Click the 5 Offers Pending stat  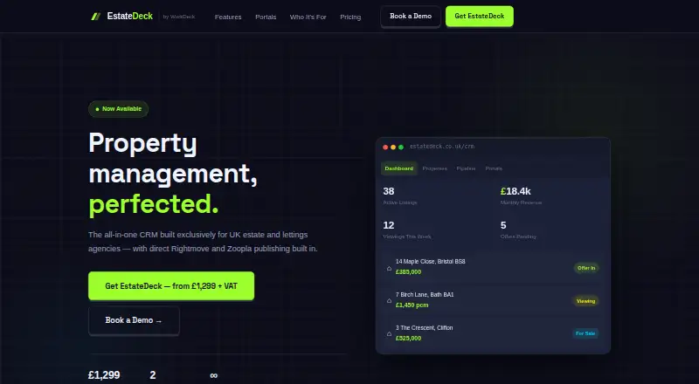click(x=518, y=230)
